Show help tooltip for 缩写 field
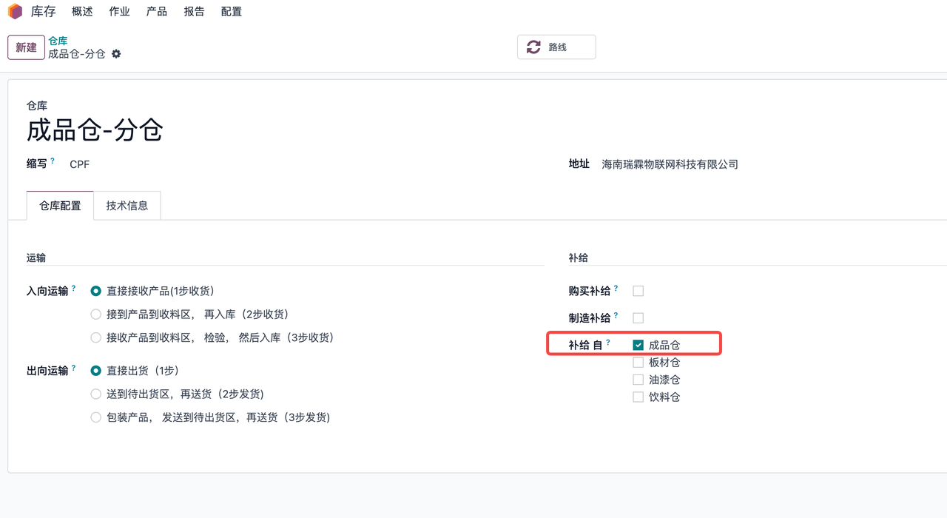 (53, 161)
